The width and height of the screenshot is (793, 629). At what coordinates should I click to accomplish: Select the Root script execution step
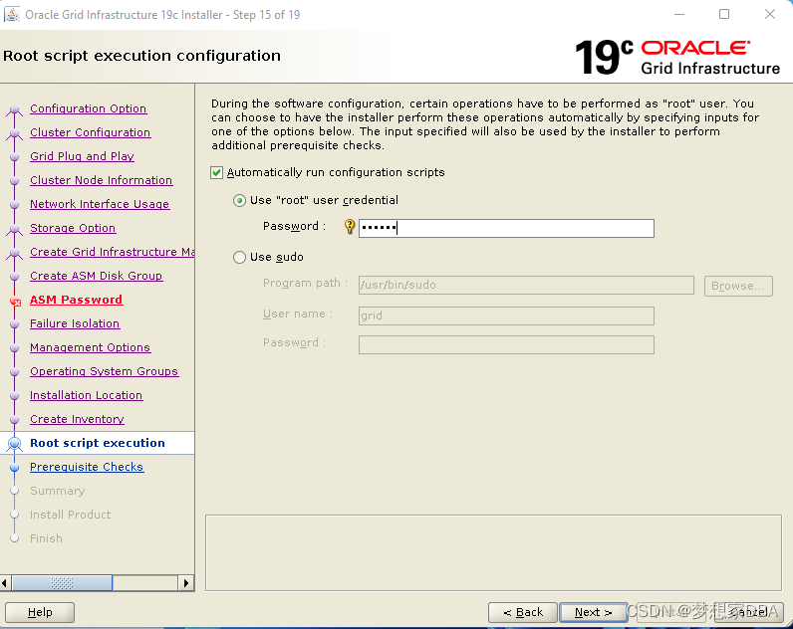[98, 443]
